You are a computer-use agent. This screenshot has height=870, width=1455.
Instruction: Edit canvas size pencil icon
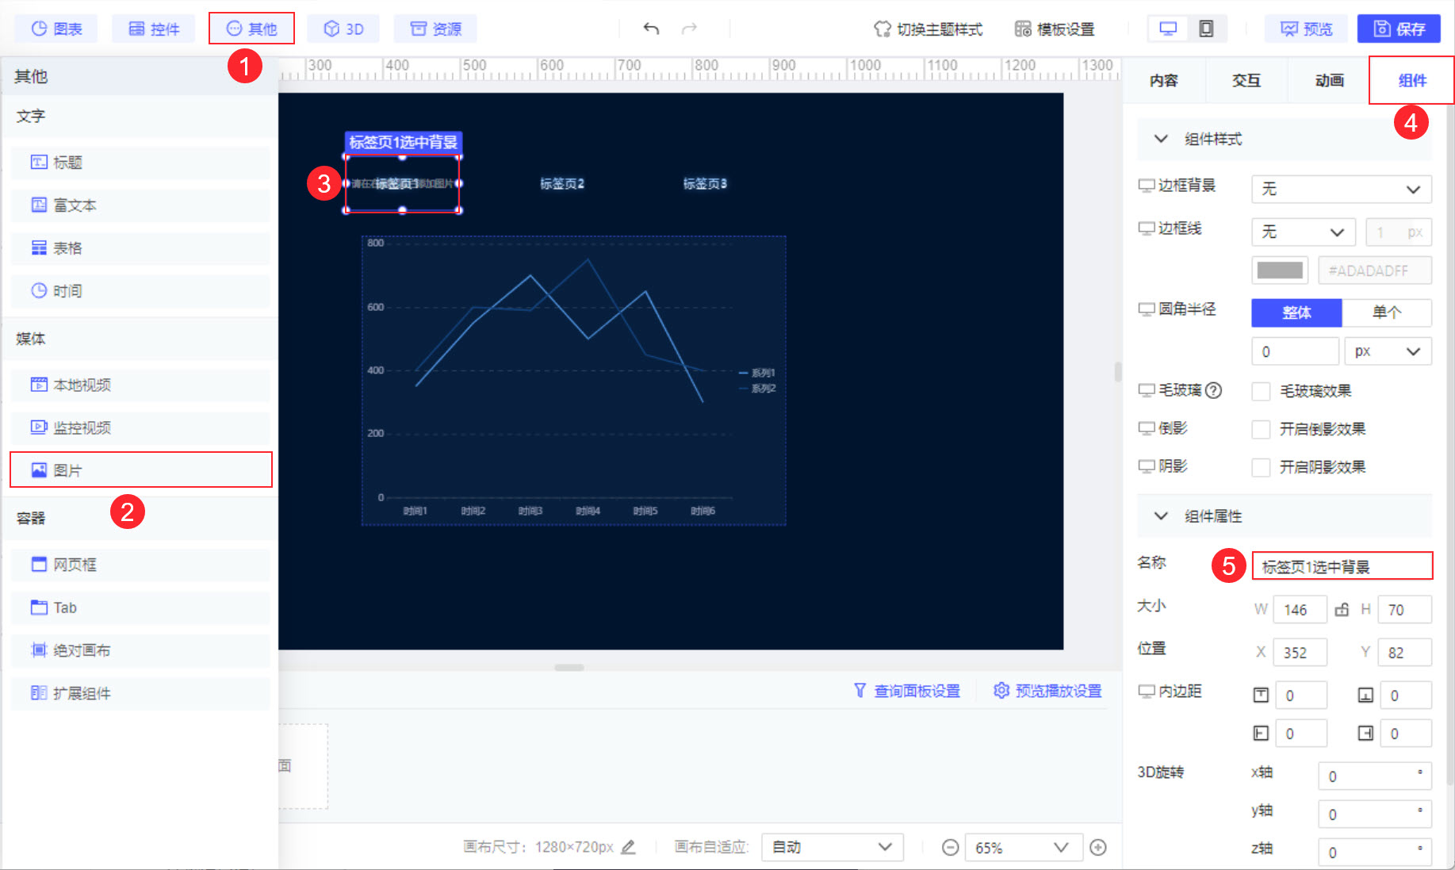tap(628, 847)
